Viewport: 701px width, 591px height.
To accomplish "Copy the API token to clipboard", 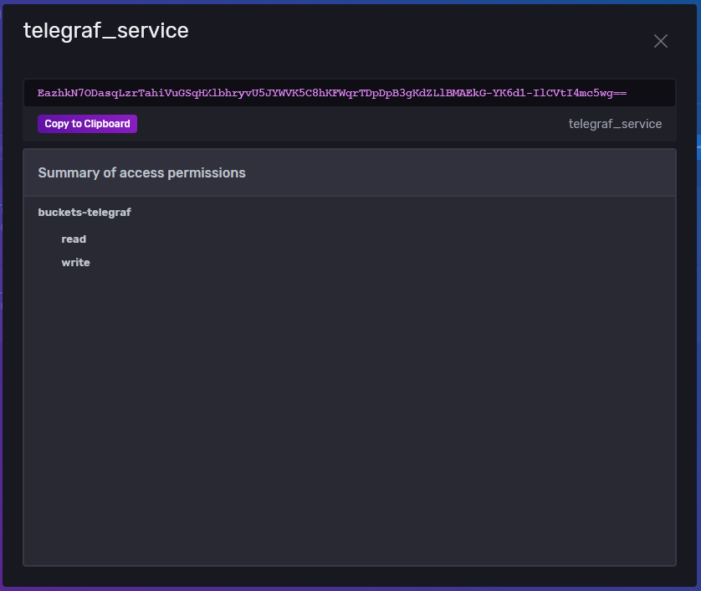I will (87, 124).
